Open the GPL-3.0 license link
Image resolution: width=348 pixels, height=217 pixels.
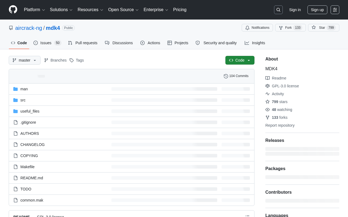point(285,86)
